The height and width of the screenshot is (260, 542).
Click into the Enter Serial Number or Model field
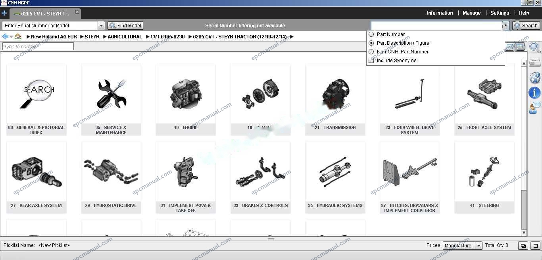tap(50, 26)
